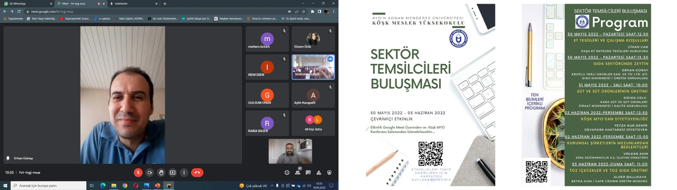Open Chrome's three-dot menu
Image resolution: width=677 pixels, height=190 pixels.
point(334,11)
